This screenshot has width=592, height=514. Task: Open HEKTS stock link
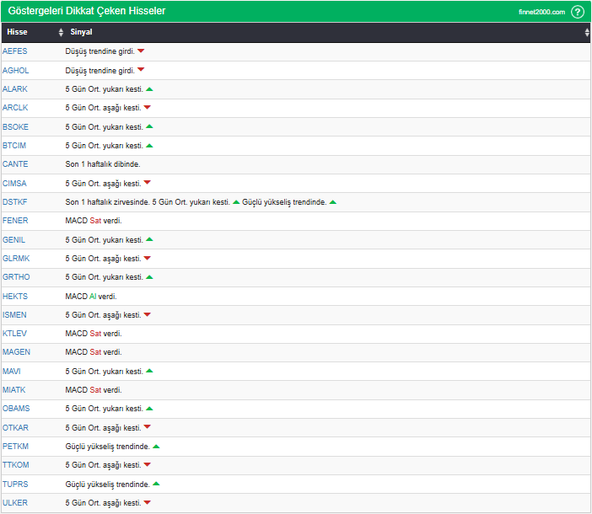(15, 296)
